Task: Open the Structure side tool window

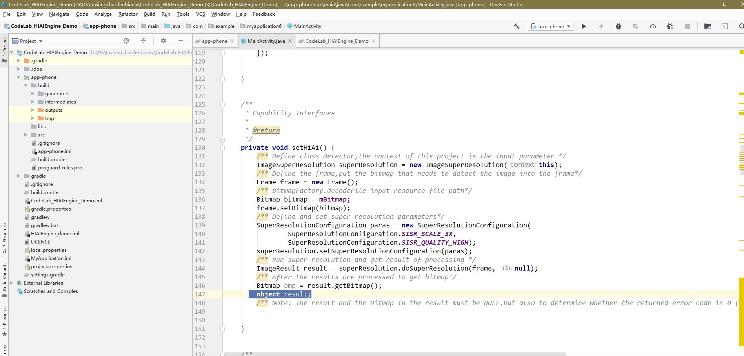Action: pos(4,238)
